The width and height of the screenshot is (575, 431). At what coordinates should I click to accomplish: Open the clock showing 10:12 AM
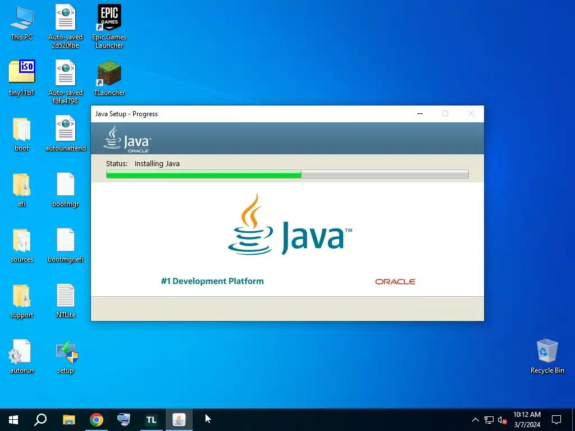pos(527,420)
